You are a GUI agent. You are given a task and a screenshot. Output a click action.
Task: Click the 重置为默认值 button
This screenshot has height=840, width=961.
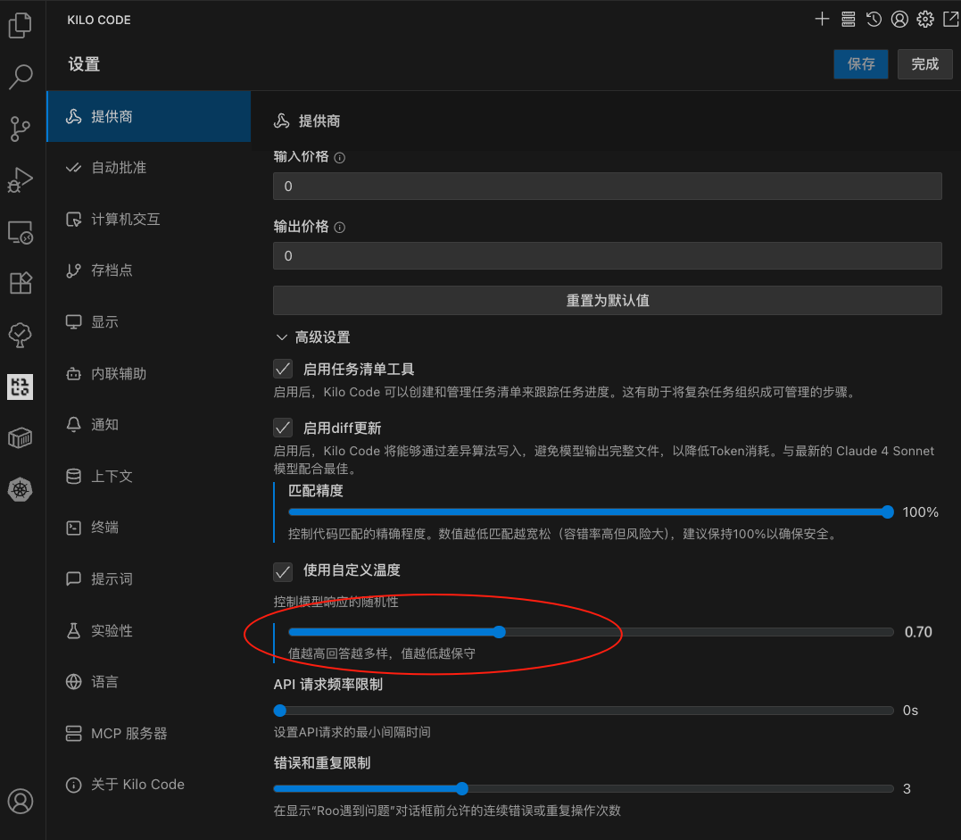tap(607, 301)
